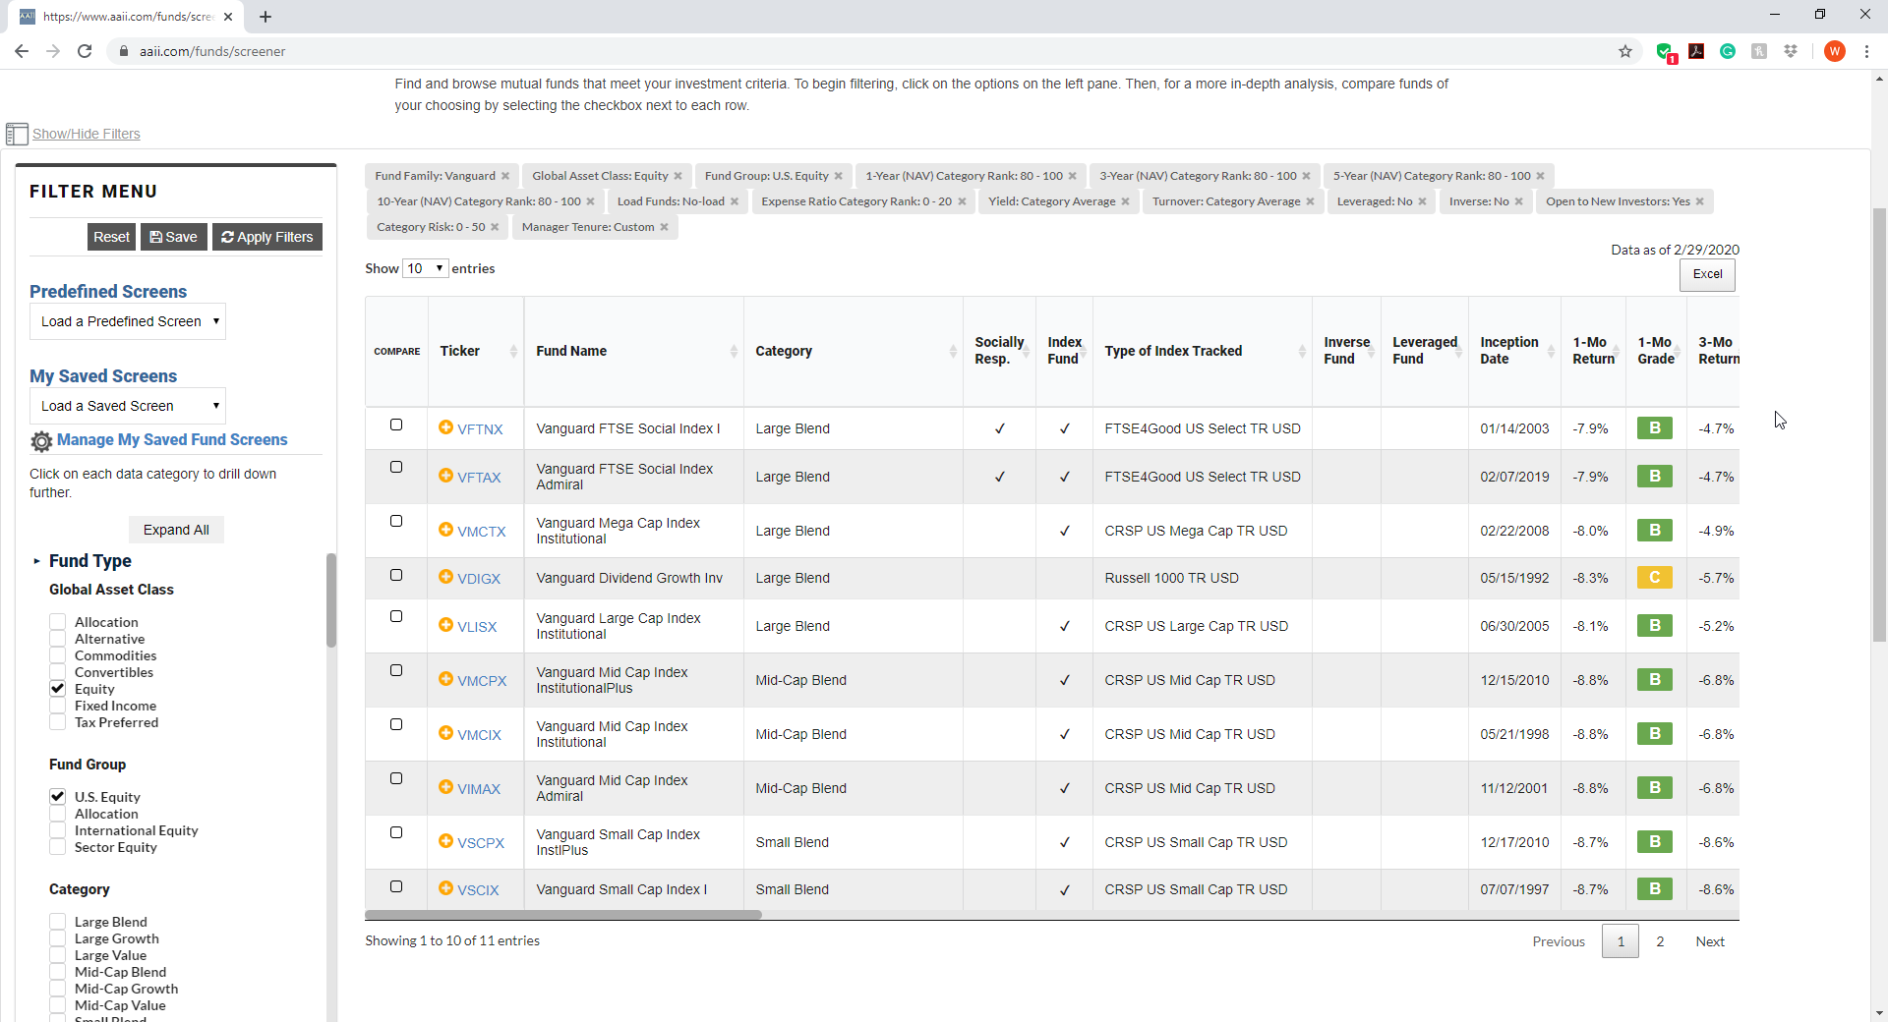The image size is (1888, 1022).
Task: Open the Chrome three-dot menu
Action: point(1866,51)
